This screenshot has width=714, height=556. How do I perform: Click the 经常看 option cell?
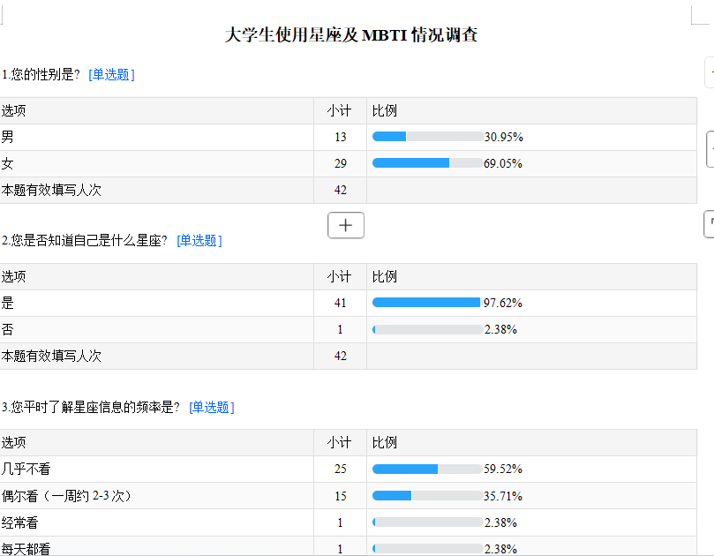[156, 522]
